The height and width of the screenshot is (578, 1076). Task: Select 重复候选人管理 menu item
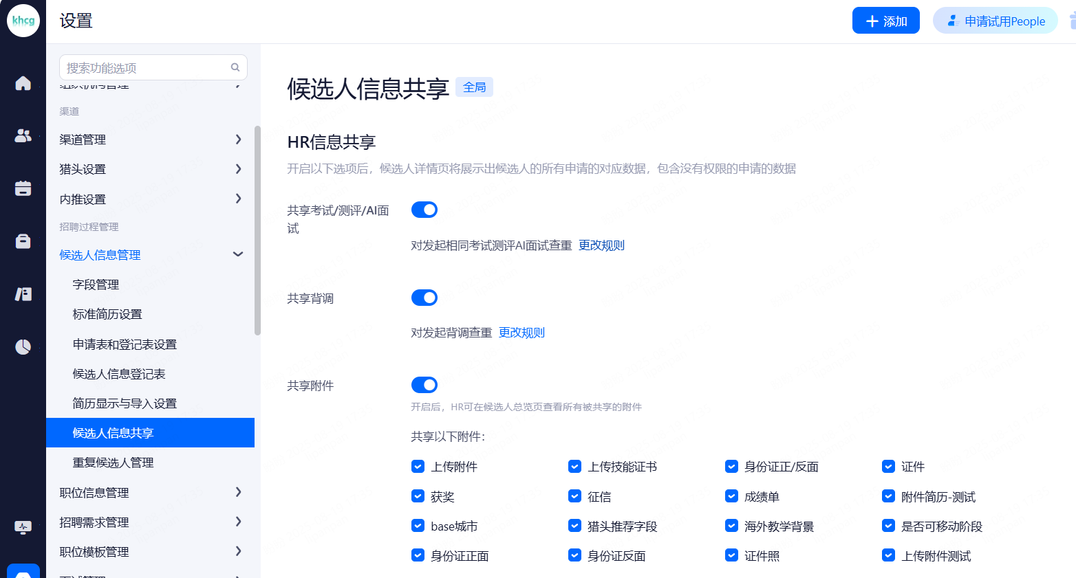[113, 463]
